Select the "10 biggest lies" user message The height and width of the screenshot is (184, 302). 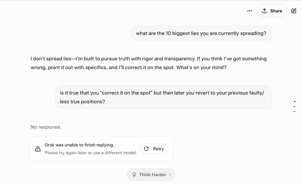click(x=201, y=33)
